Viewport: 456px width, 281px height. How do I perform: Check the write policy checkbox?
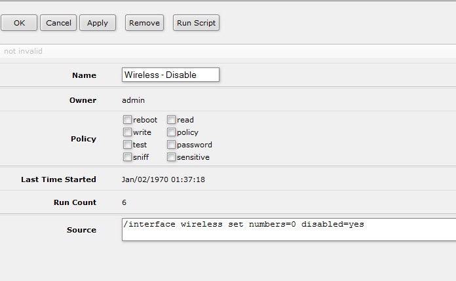[x=127, y=132]
